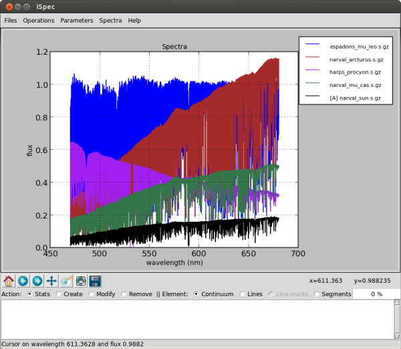The width and height of the screenshot is (401, 349).
Task: Open the Help menu
Action: pyautogui.click(x=134, y=21)
